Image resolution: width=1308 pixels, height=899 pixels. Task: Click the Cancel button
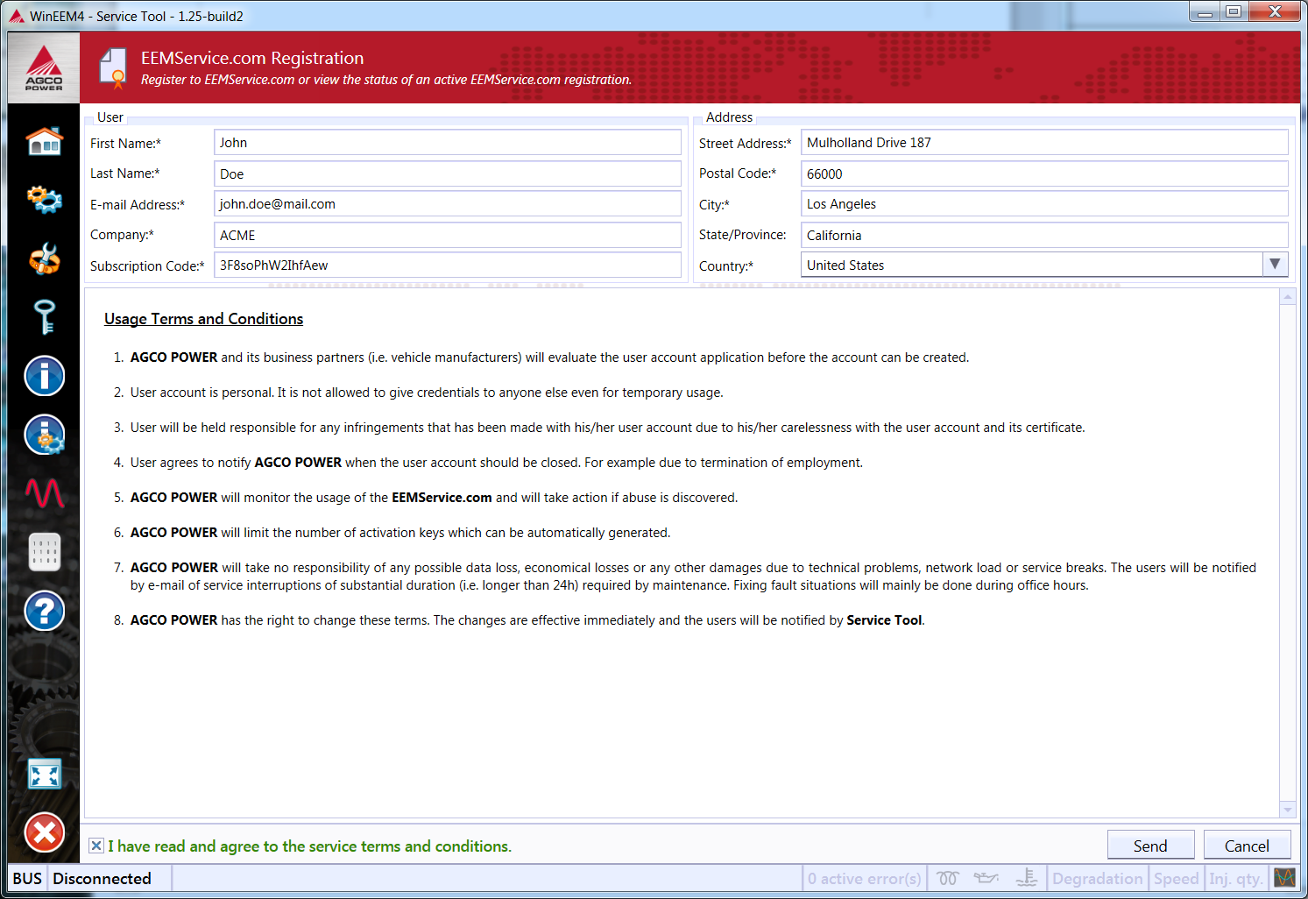(x=1246, y=846)
